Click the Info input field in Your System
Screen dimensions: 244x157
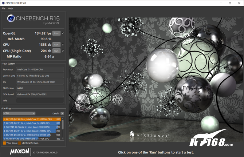39,101
